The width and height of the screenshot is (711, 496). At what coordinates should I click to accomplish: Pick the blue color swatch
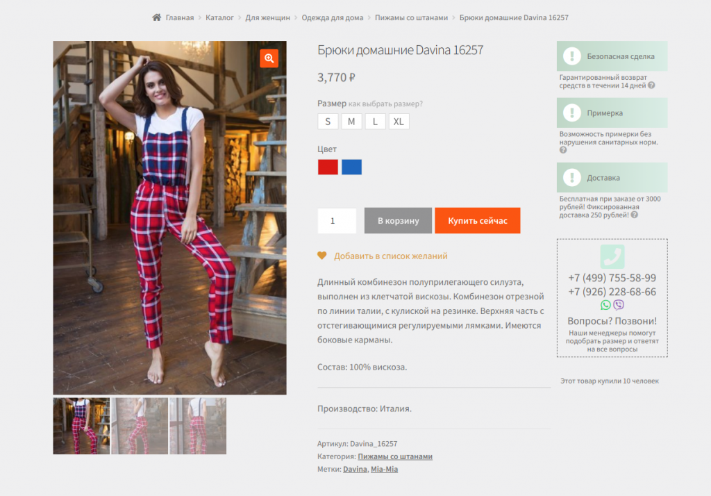click(351, 167)
